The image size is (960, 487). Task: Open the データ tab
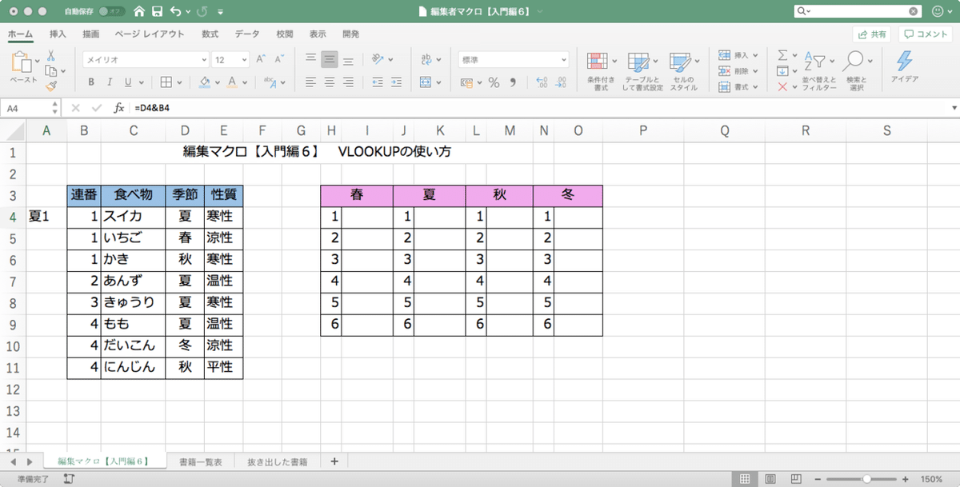coord(247,34)
